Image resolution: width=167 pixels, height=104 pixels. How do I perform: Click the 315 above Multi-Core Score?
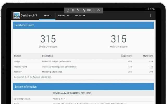(x=119, y=39)
